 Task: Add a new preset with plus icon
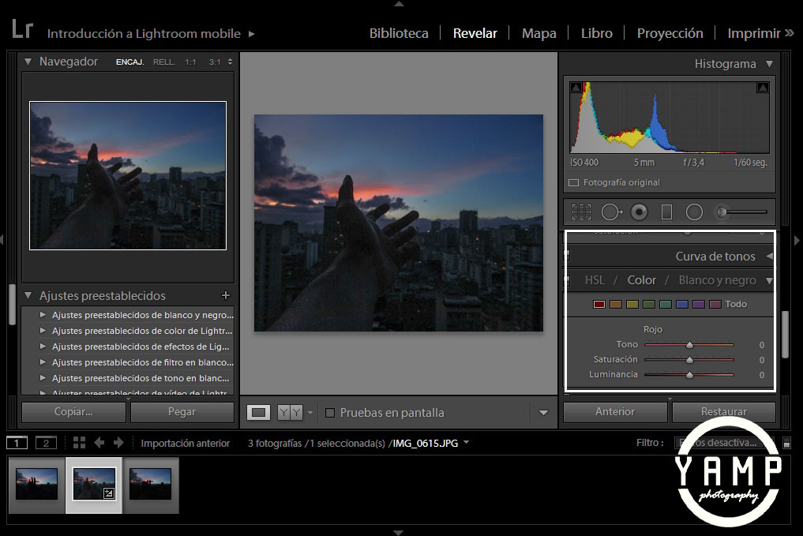[226, 295]
